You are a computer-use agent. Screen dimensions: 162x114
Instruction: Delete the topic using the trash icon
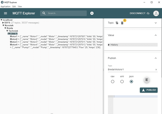pos(122,23)
